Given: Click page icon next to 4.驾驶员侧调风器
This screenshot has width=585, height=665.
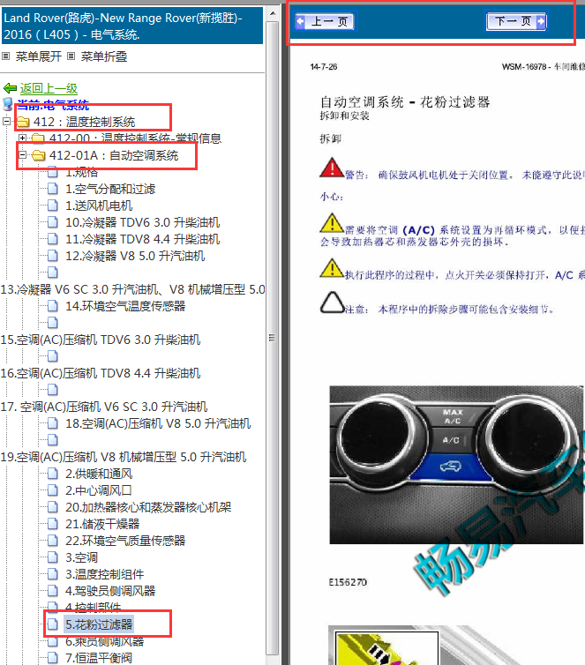Looking at the screenshot, I should point(53,591).
